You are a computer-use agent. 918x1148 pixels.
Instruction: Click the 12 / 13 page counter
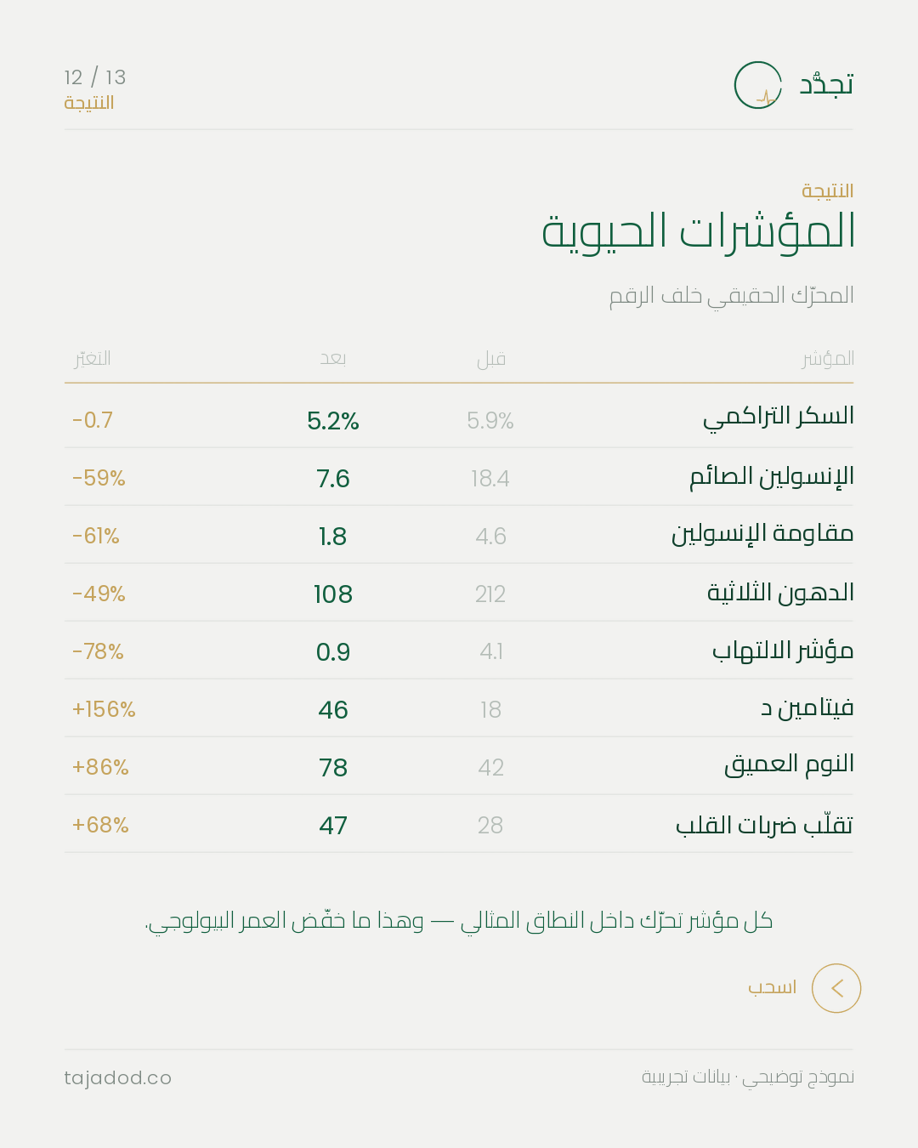[x=95, y=77]
